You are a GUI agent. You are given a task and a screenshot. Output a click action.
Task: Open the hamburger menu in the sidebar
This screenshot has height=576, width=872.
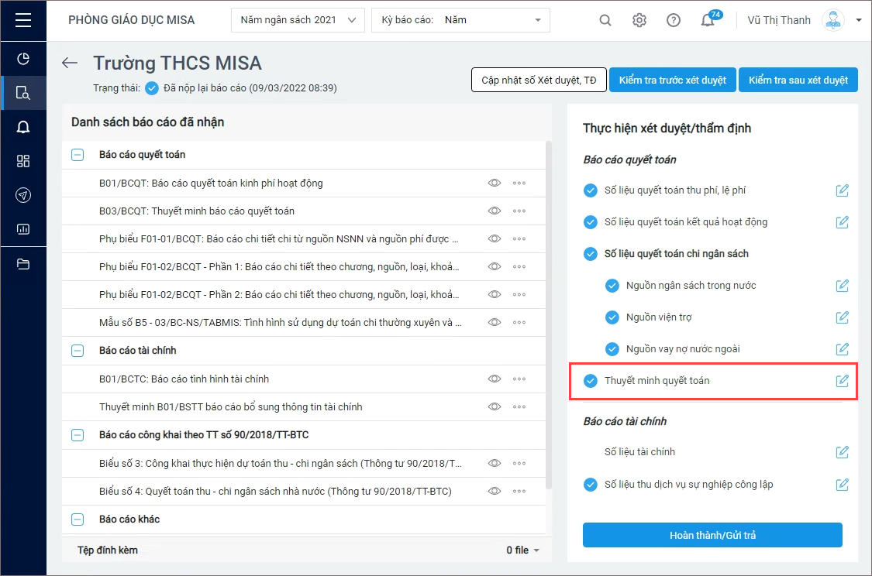[x=22, y=21]
